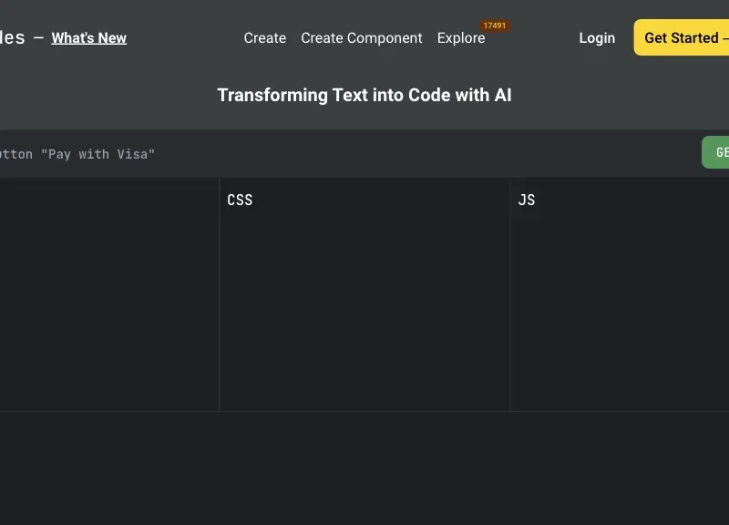Click the 17491 count badge
729x525 pixels.
coord(494,26)
